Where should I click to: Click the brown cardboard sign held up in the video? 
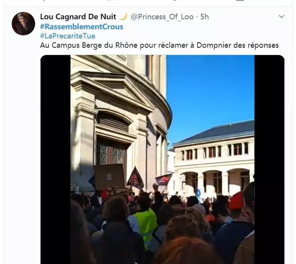[109, 177]
